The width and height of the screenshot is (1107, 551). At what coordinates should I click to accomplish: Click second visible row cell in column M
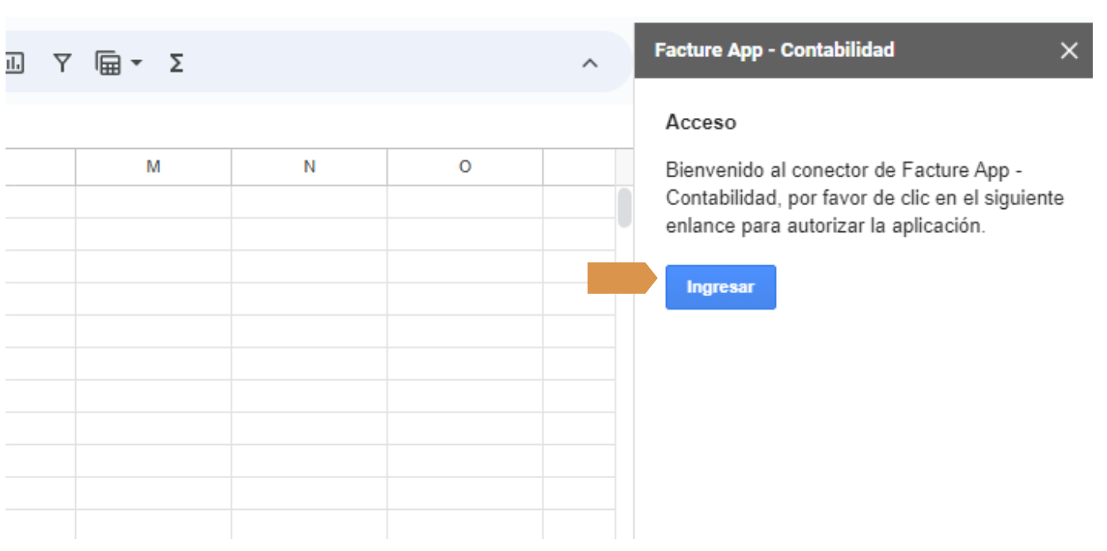pyautogui.click(x=154, y=234)
